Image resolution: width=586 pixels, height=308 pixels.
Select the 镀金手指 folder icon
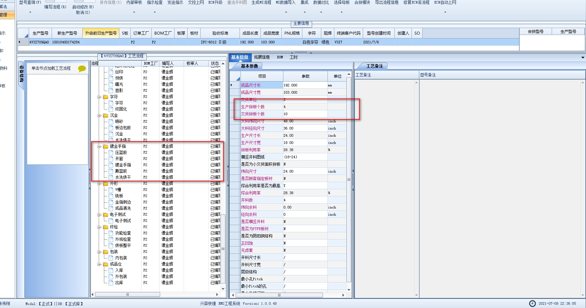[x=106, y=146]
